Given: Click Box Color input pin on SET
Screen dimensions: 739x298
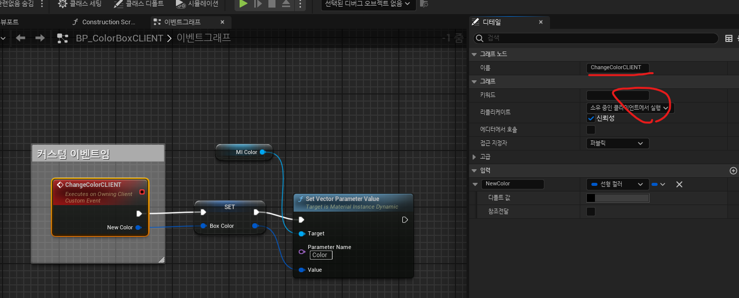Looking at the screenshot, I should (203, 226).
